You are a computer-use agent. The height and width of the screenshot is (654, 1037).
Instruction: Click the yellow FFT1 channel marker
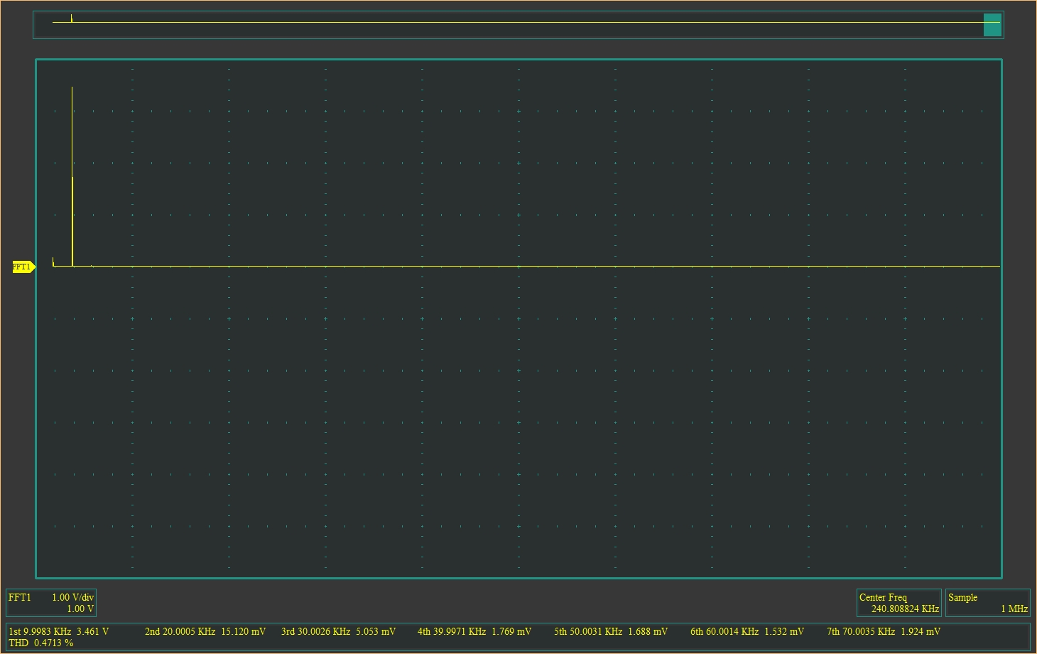coord(23,267)
